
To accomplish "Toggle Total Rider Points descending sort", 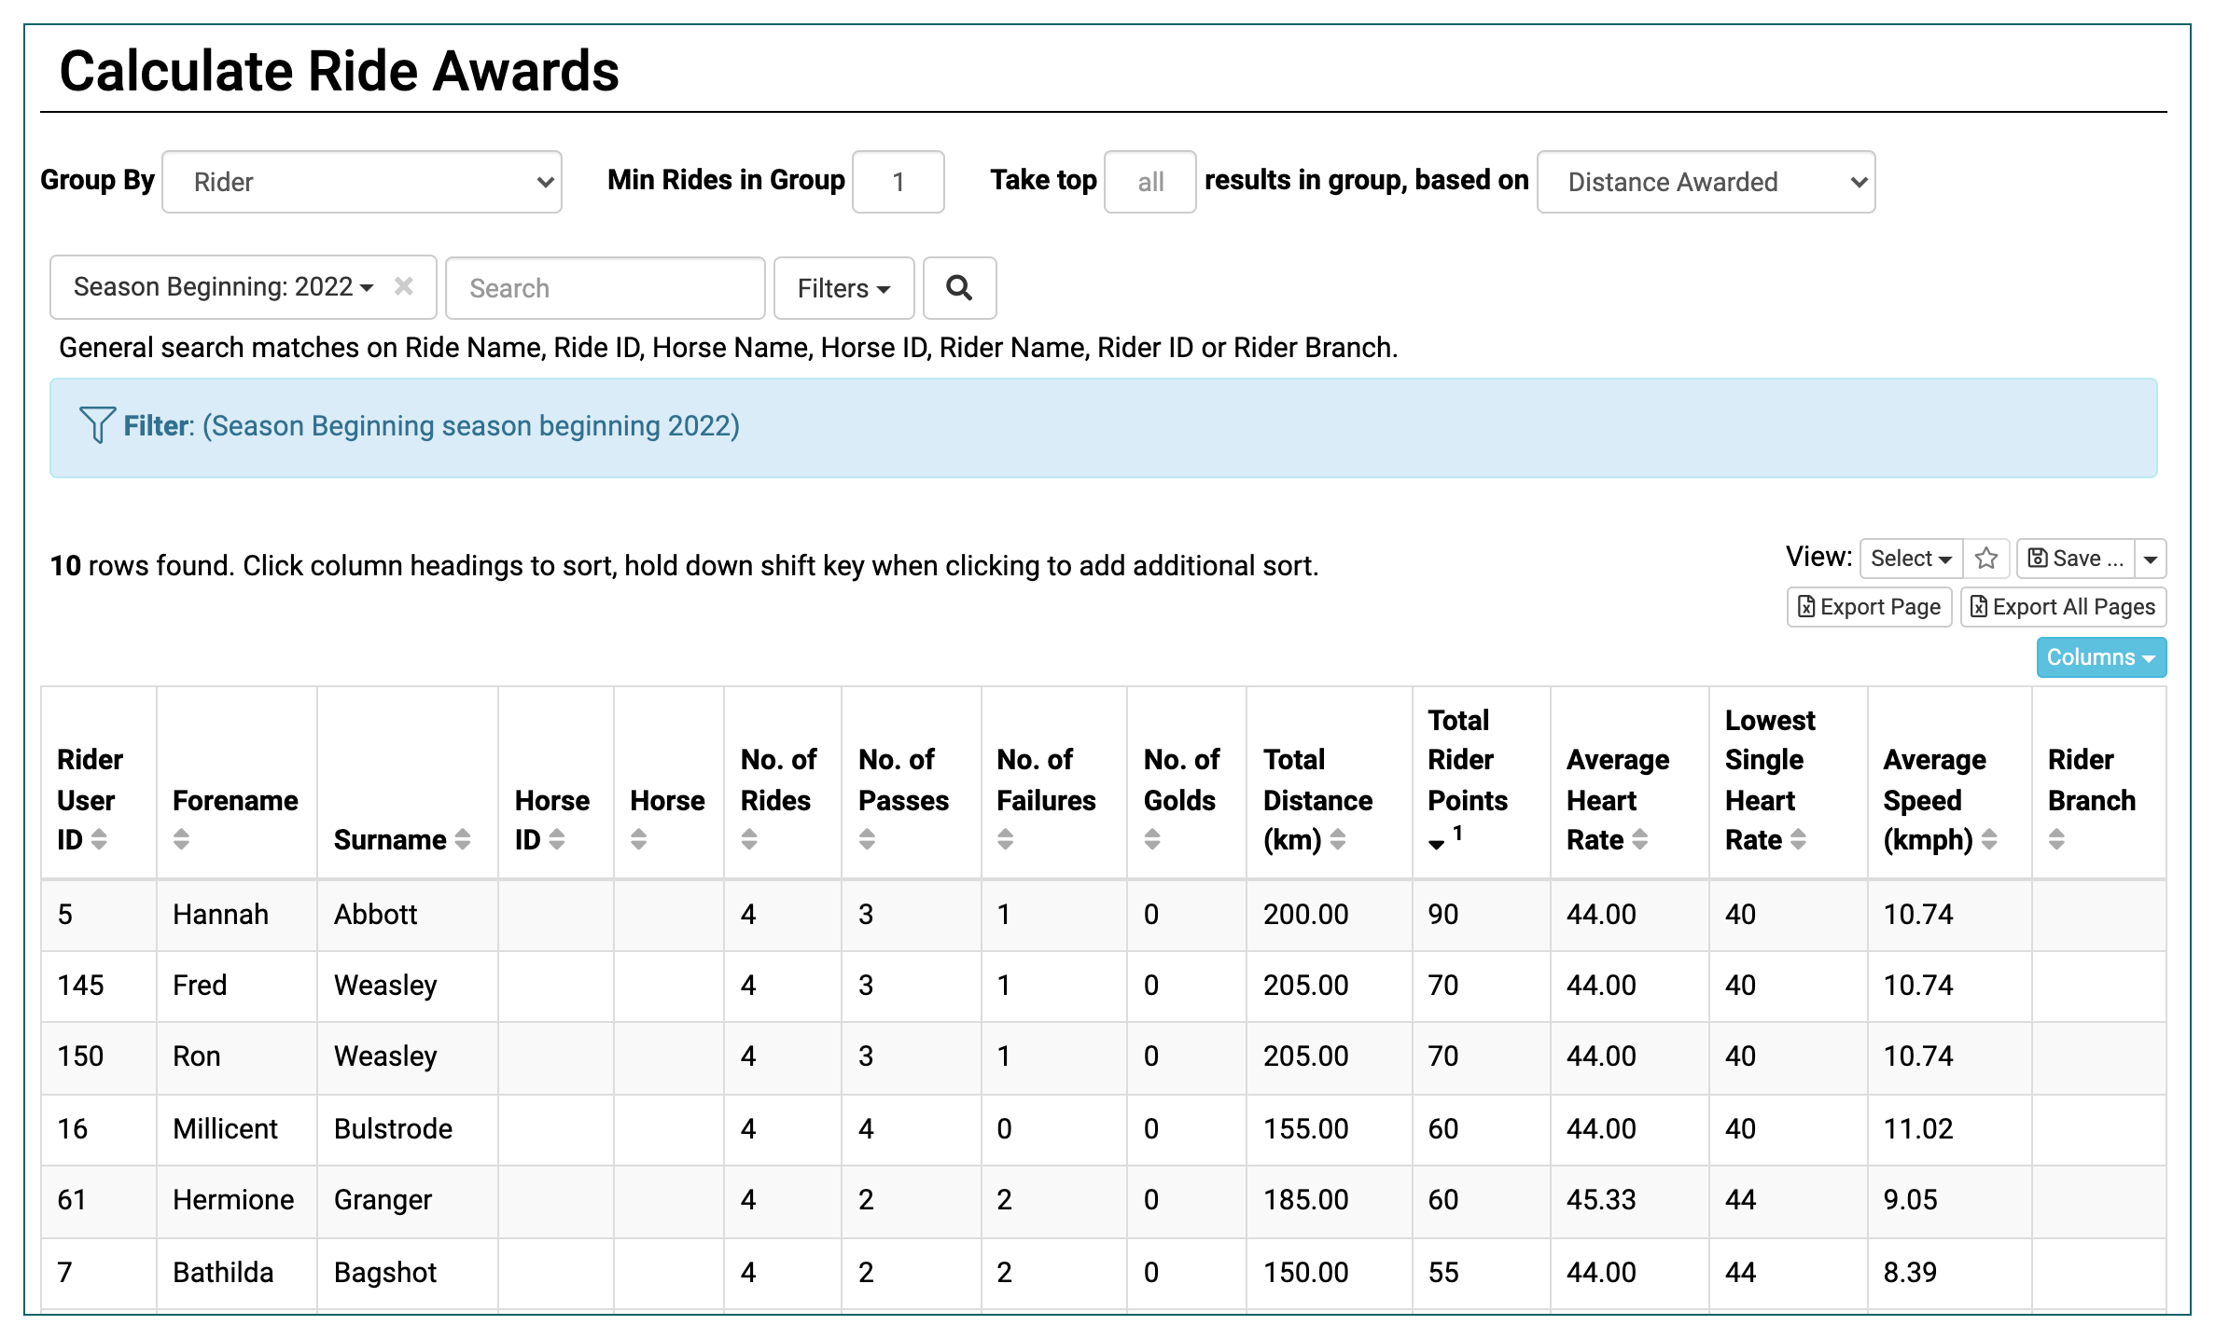I will (1437, 843).
